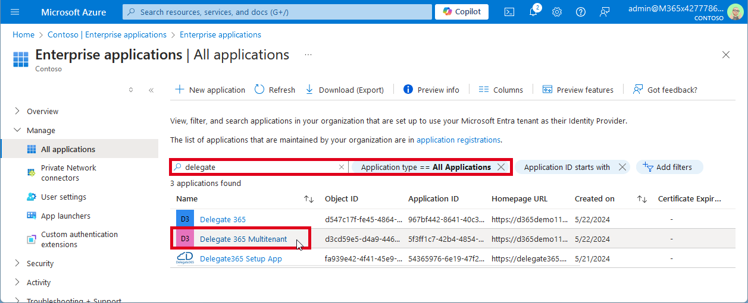Open the Delegate365 Setup App link
The height and width of the screenshot is (303, 748).
(240, 258)
